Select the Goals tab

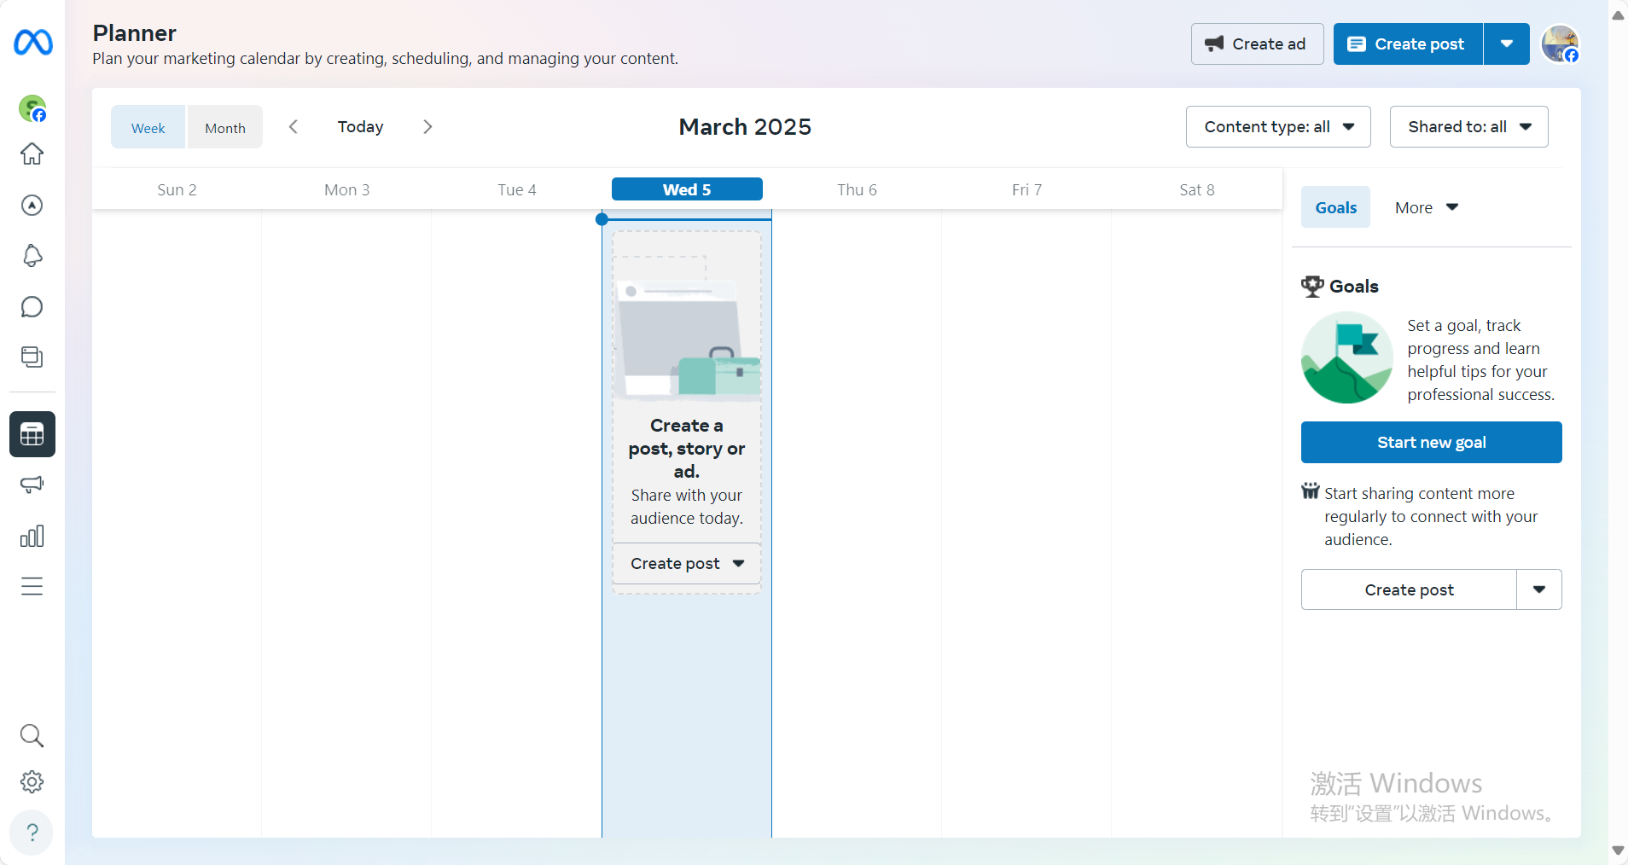(1334, 207)
